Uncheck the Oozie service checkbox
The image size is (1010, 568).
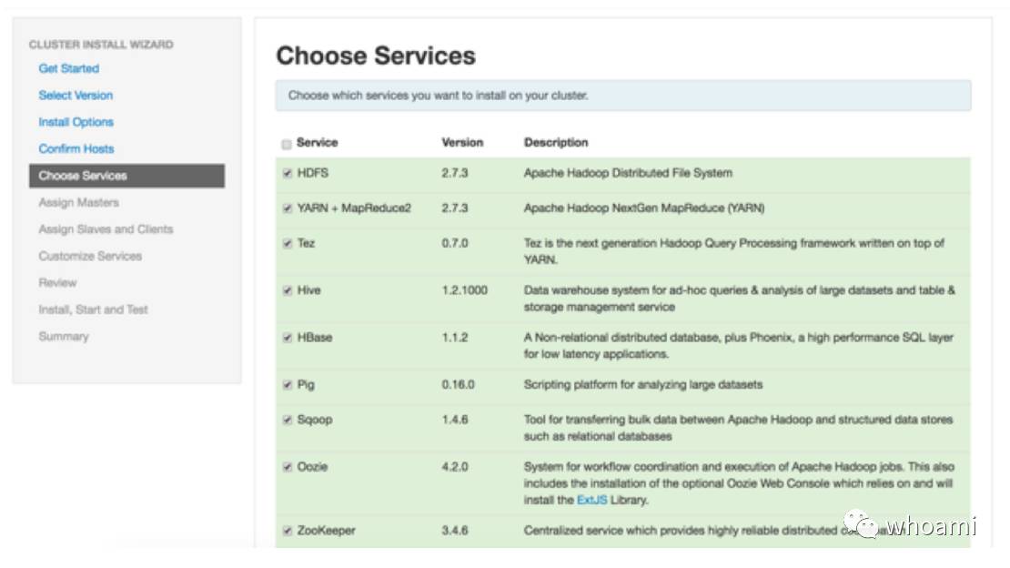coord(288,468)
